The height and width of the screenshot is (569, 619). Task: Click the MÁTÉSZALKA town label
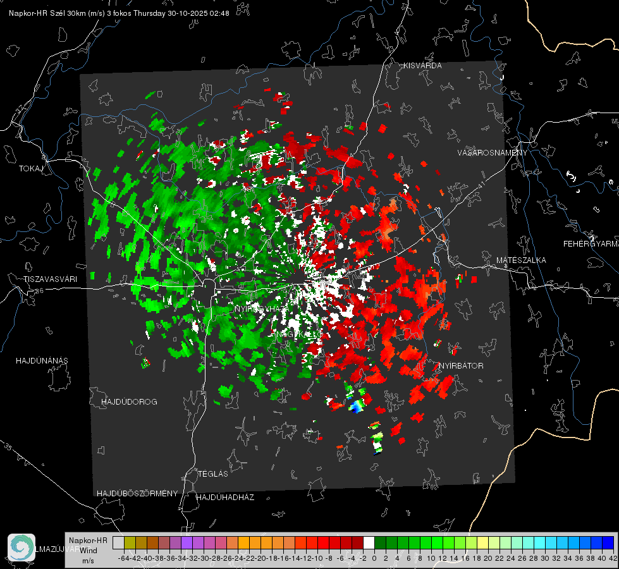tap(521, 260)
